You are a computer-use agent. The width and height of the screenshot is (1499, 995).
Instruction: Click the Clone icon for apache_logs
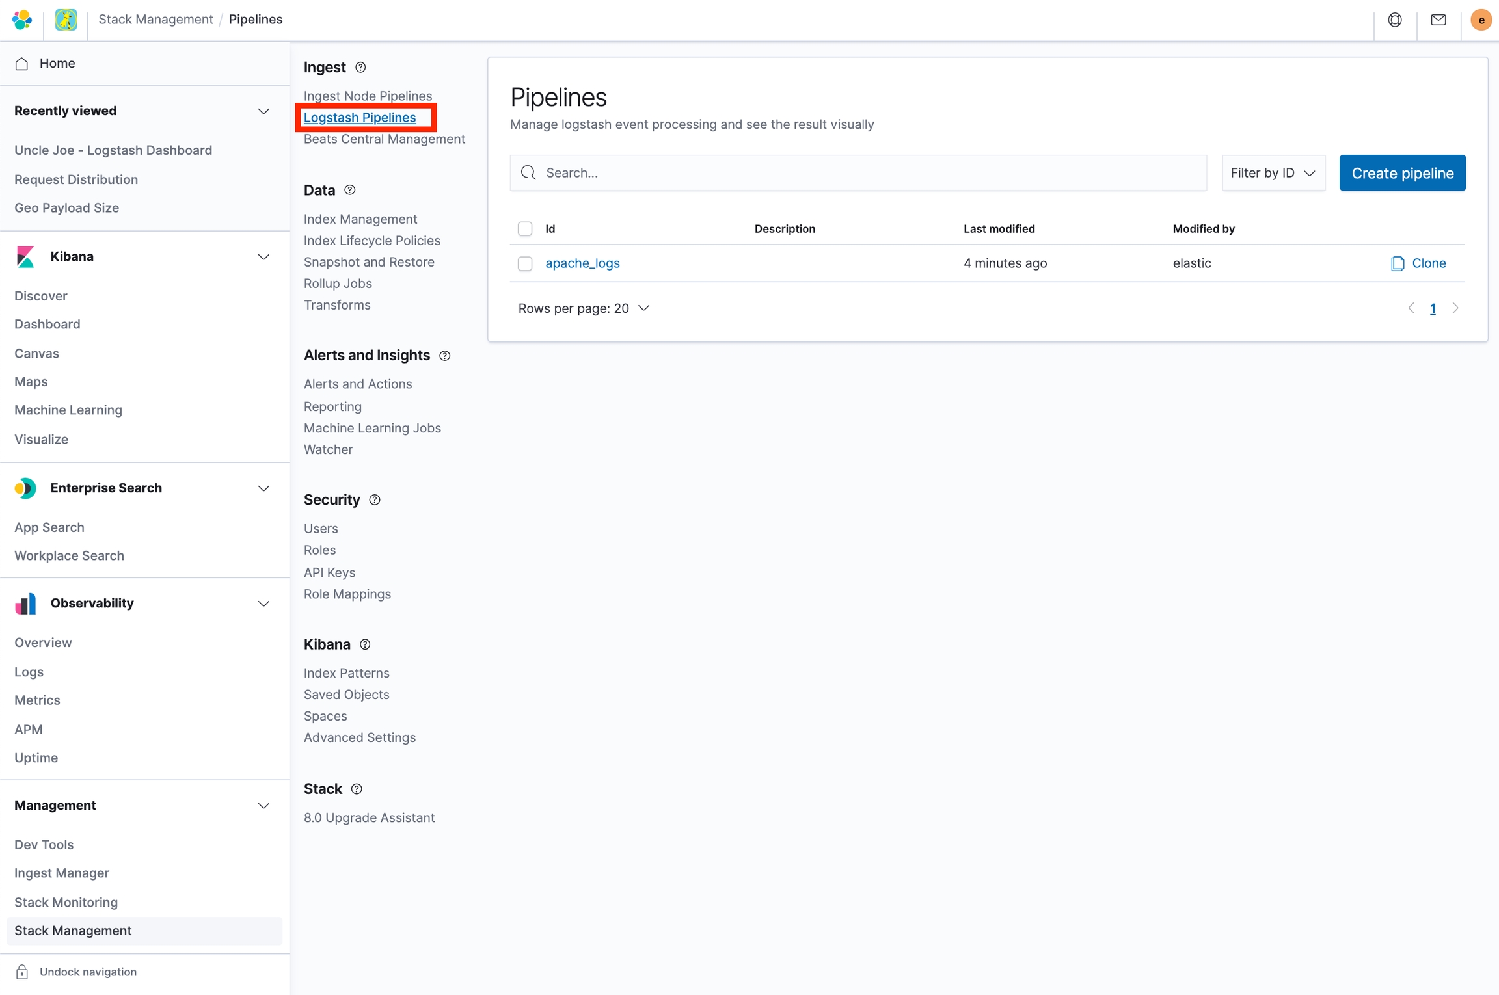[1397, 263]
